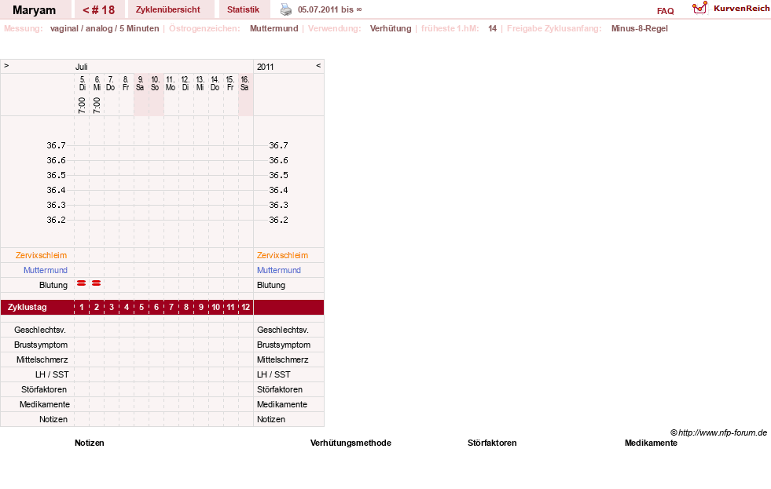
Task: Click the Muttermund Östrogenzeichen value
Action: coord(274,28)
